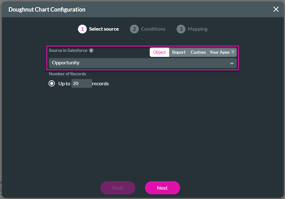Click the step 2 circle indicator

click(x=134, y=29)
